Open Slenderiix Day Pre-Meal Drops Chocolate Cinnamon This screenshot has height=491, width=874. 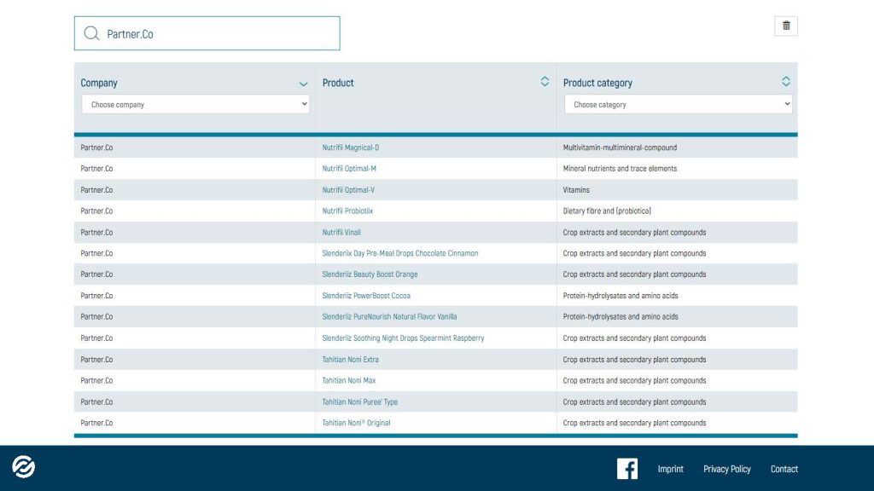400,253
